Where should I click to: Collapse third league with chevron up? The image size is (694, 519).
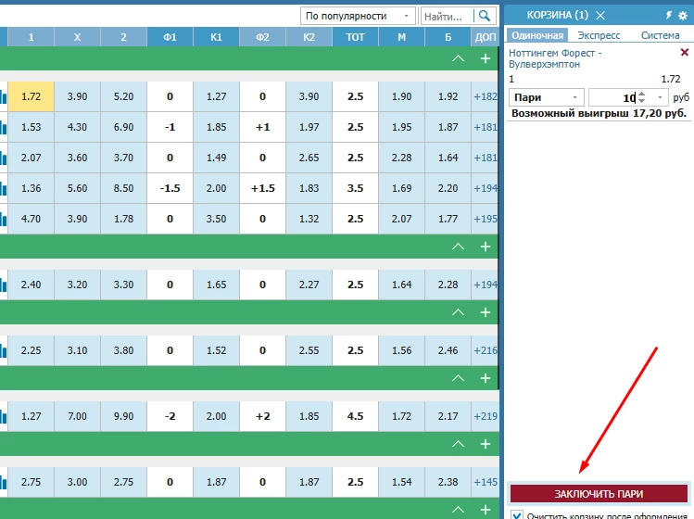click(x=458, y=312)
